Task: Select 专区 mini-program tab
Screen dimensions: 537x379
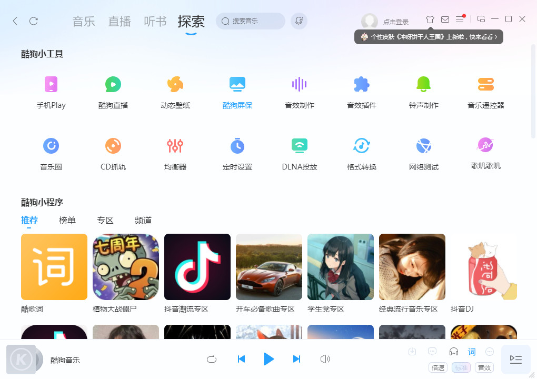Action: [x=105, y=220]
